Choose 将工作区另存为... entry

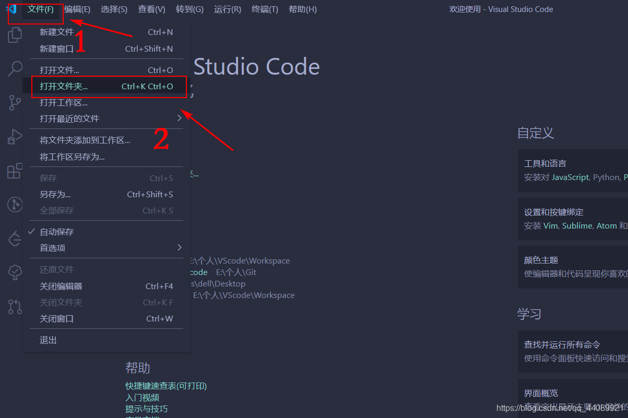point(106,157)
